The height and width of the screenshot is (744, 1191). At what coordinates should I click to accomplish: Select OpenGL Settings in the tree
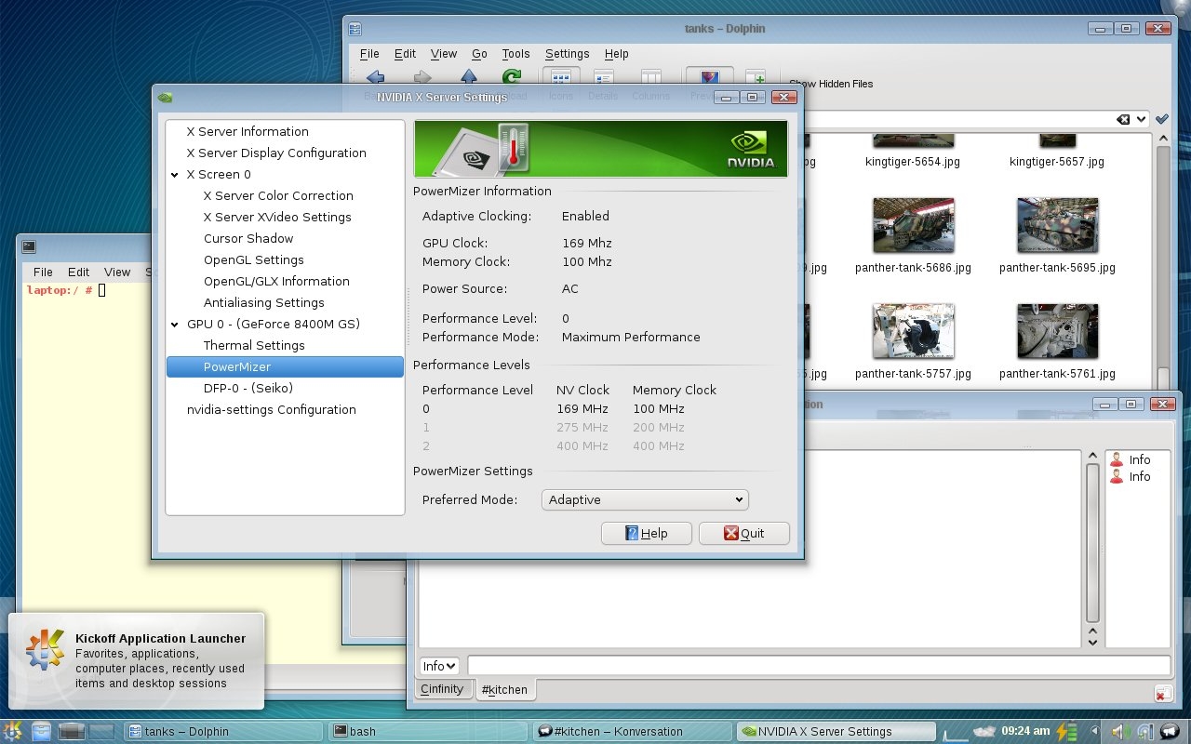click(254, 260)
